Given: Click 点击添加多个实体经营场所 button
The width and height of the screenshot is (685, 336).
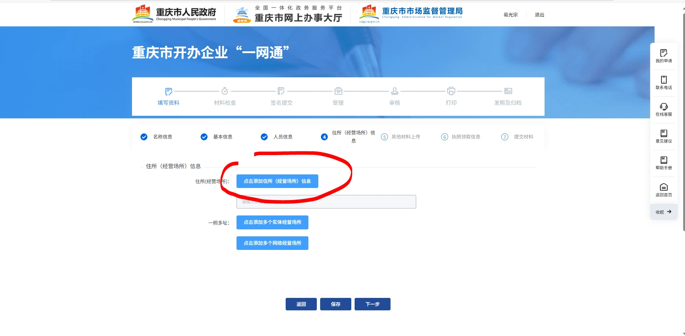Looking at the screenshot, I should coord(272,222).
